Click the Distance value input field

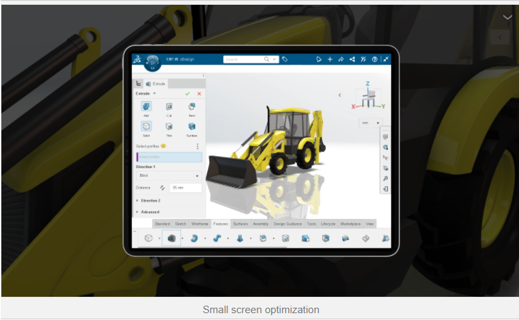186,187
